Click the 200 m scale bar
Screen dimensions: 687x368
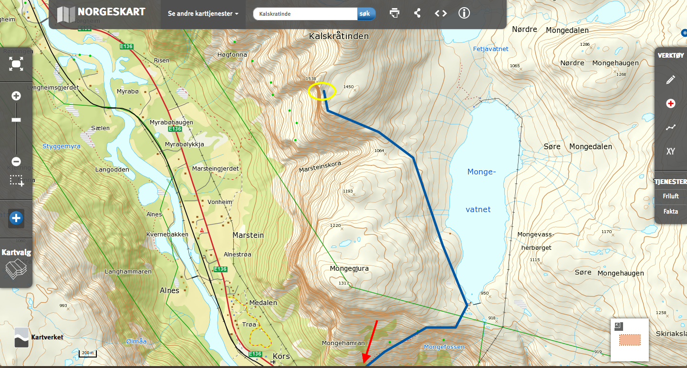(x=88, y=354)
